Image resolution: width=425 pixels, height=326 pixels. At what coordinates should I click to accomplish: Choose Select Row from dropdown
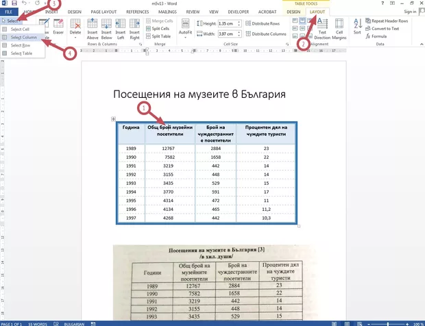click(x=22, y=45)
